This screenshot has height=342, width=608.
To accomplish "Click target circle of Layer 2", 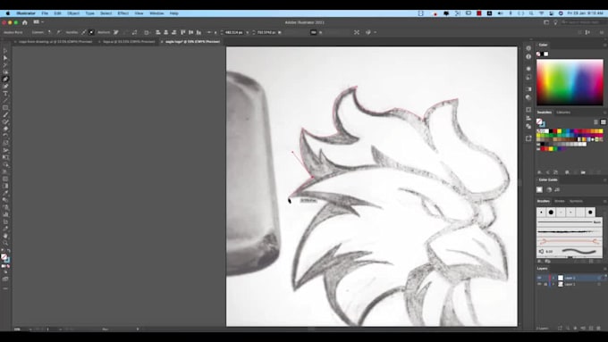I will (599, 278).
